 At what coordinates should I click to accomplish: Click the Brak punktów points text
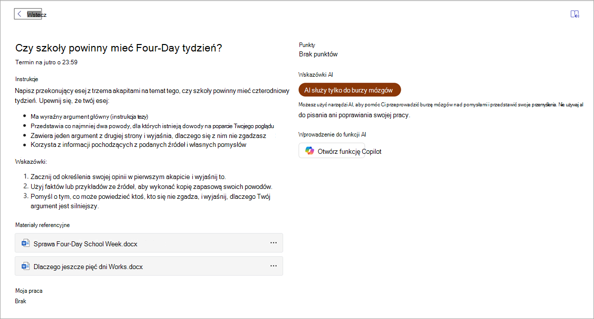tap(318, 54)
